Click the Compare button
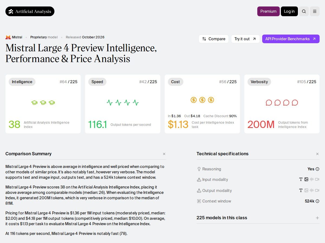This screenshot has width=325, height=243. click(214, 39)
